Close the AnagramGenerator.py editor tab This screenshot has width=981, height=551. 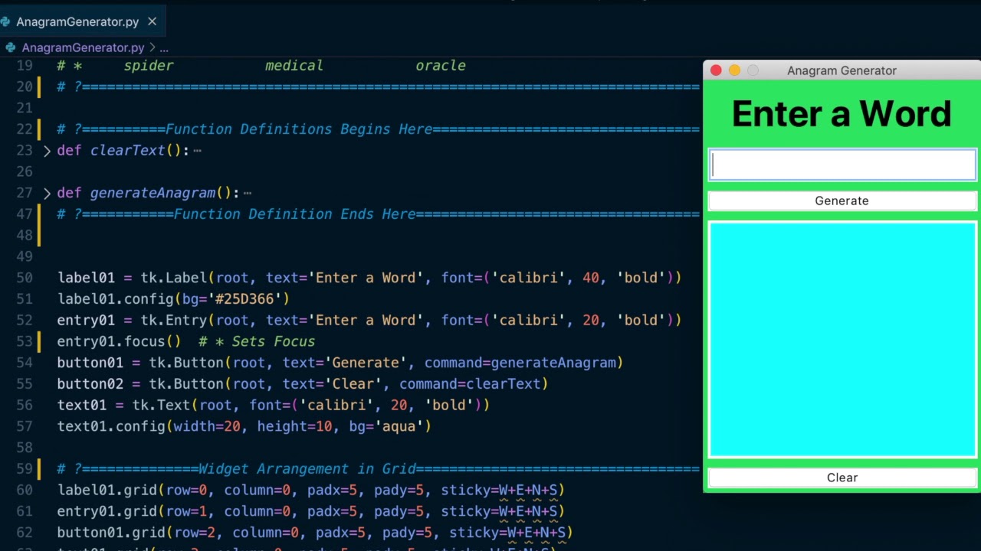pos(152,22)
